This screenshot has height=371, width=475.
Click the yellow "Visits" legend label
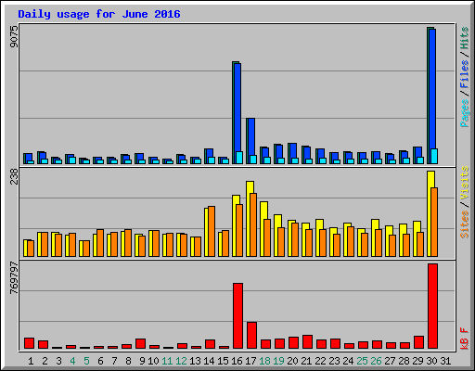pyautogui.click(x=464, y=184)
